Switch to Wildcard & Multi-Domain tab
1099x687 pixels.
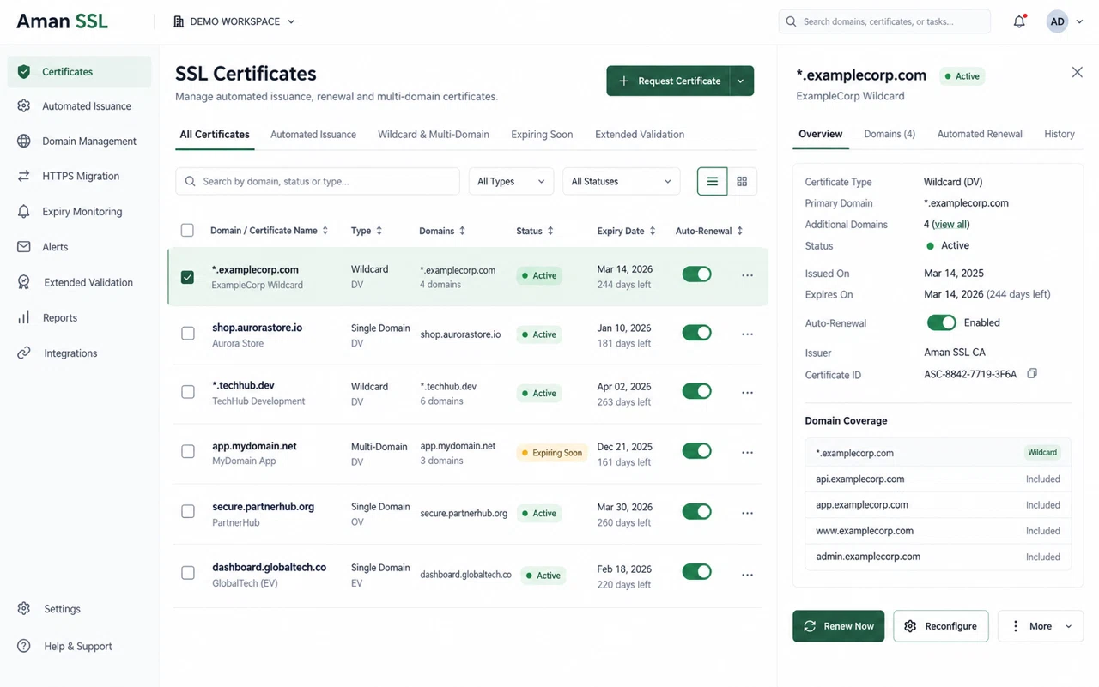434,135
